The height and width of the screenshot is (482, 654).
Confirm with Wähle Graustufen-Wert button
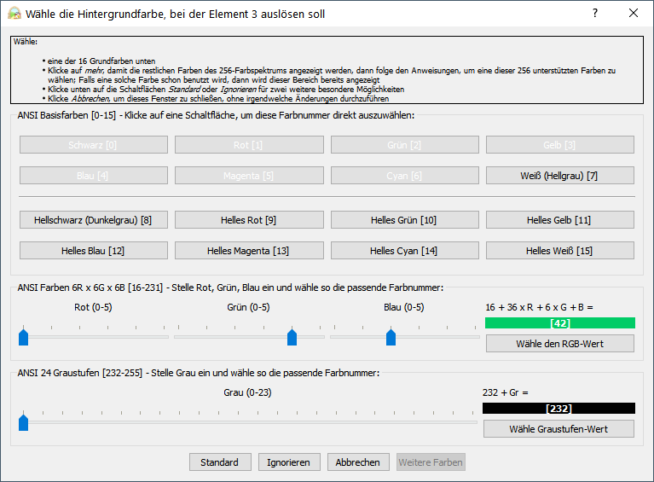click(x=559, y=428)
